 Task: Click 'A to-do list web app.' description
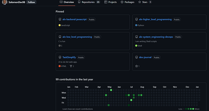click(x=68, y=62)
